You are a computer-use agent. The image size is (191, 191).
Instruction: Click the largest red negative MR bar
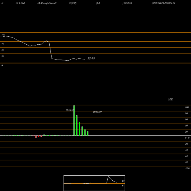[36, 137]
